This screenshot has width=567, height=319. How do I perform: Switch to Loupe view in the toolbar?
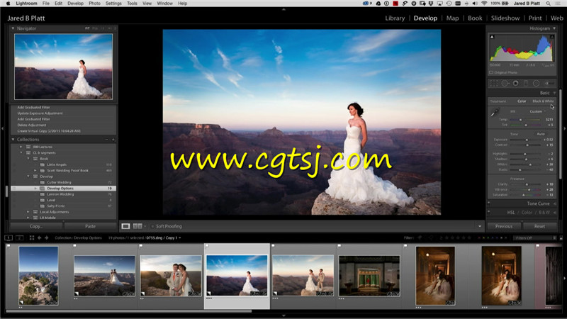point(125,226)
